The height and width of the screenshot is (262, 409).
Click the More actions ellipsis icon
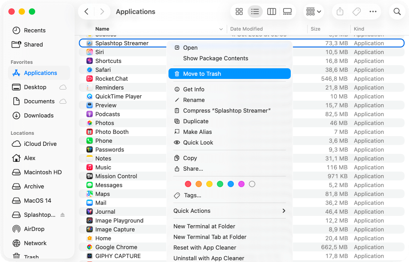pos(373,12)
